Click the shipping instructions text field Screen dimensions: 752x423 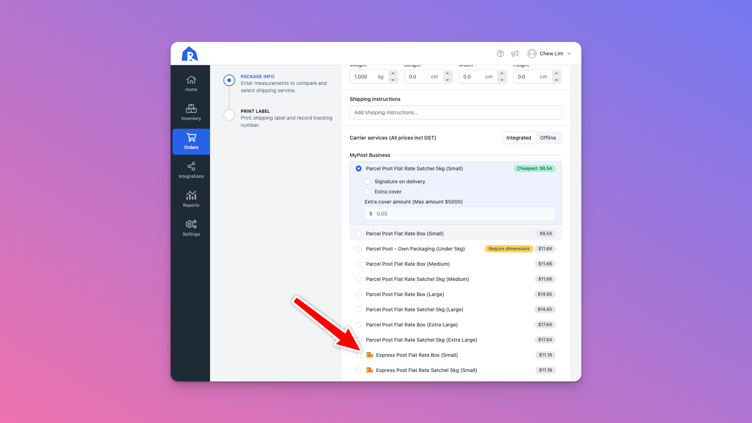456,112
